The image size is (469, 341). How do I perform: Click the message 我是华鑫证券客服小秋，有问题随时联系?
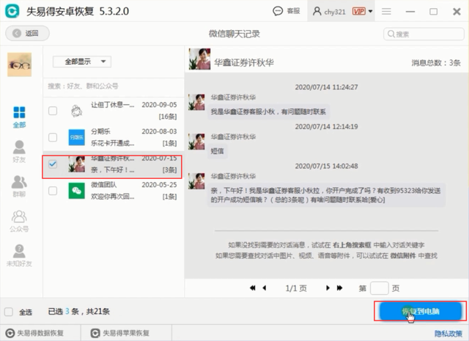click(268, 112)
